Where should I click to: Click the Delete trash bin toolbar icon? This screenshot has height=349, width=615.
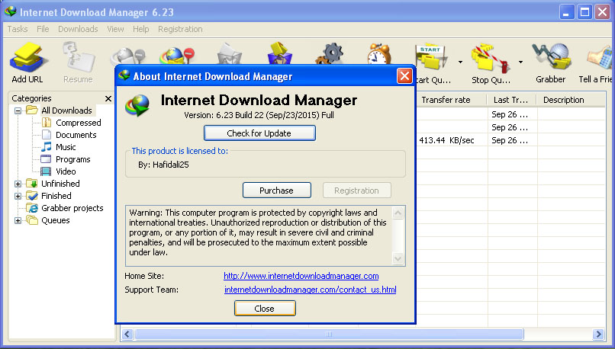230,53
